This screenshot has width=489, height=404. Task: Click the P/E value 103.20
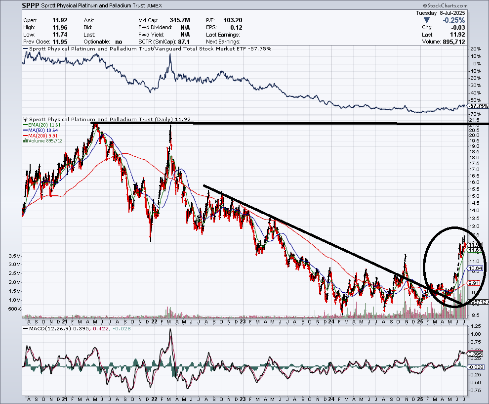tap(233, 20)
